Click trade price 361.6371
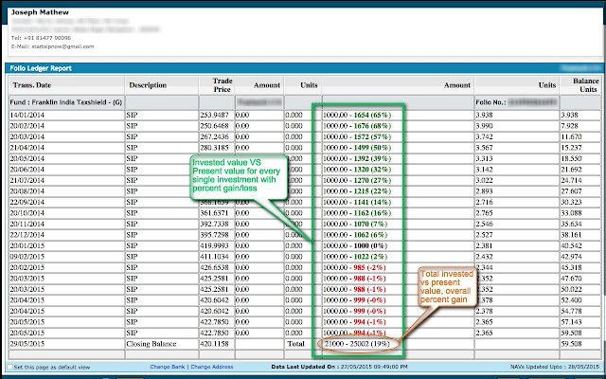This screenshot has width=606, height=379. (215, 213)
